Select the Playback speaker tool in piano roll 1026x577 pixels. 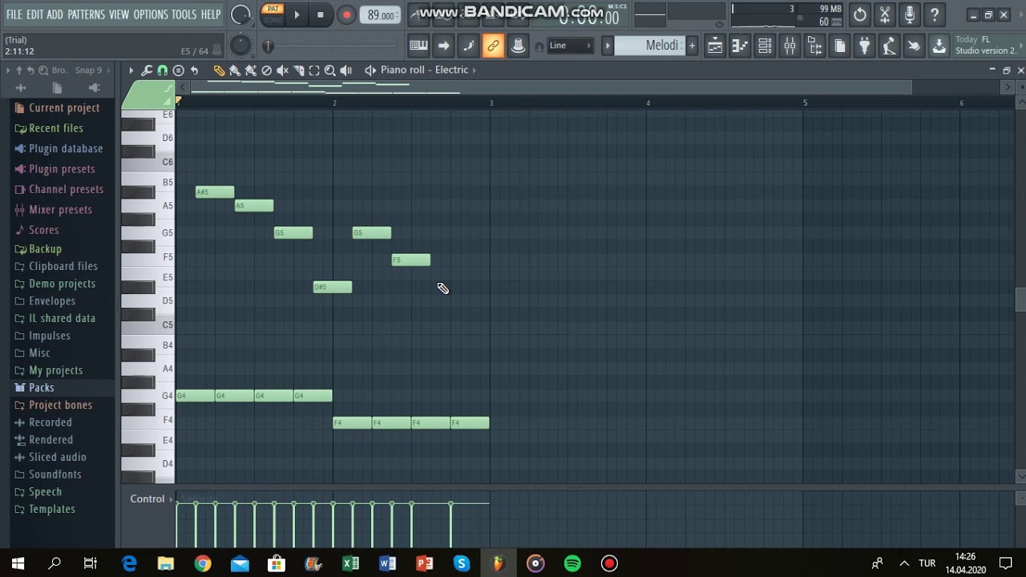345,71
